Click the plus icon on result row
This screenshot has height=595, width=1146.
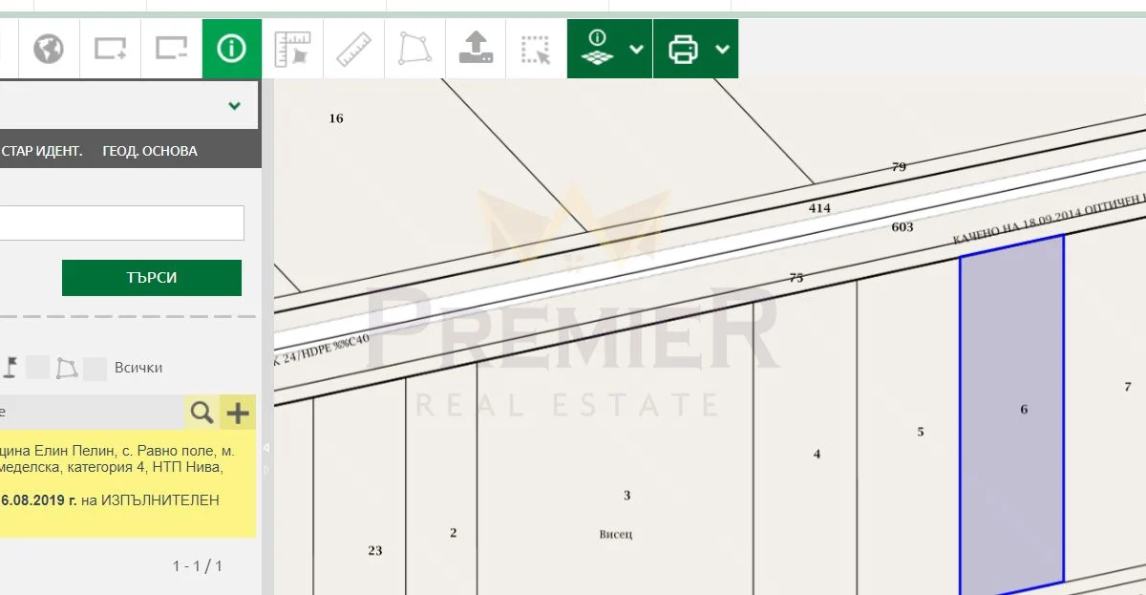tap(237, 413)
